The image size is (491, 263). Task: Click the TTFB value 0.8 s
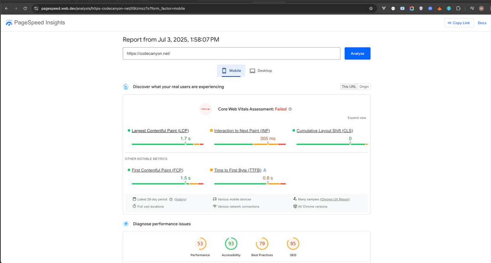click(x=268, y=178)
